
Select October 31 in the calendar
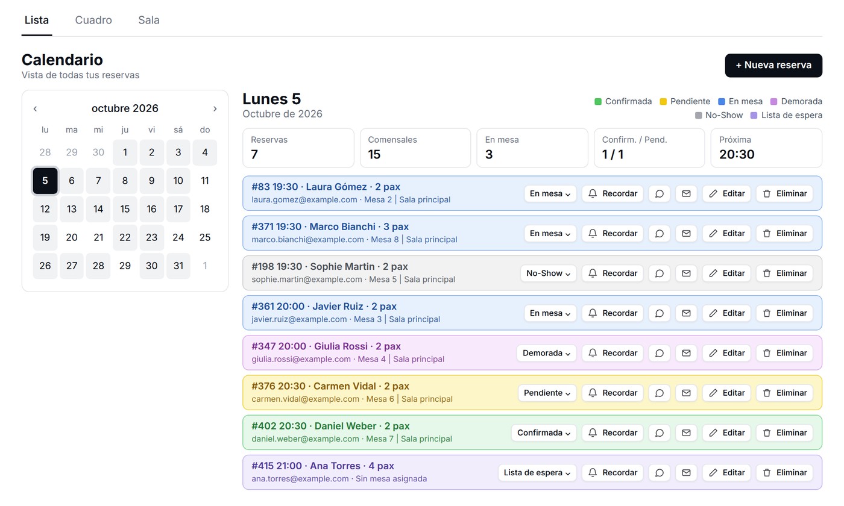(178, 266)
